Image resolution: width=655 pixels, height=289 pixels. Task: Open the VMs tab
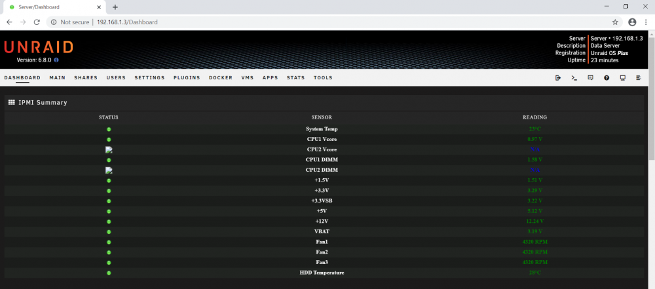[x=248, y=78]
